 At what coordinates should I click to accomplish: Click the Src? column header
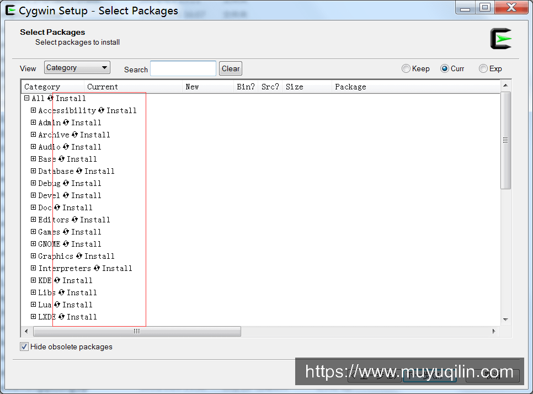[270, 87]
